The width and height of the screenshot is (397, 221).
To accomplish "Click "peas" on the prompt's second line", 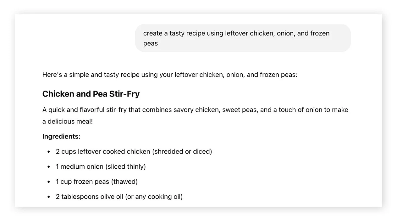I will pyautogui.click(x=151, y=43).
